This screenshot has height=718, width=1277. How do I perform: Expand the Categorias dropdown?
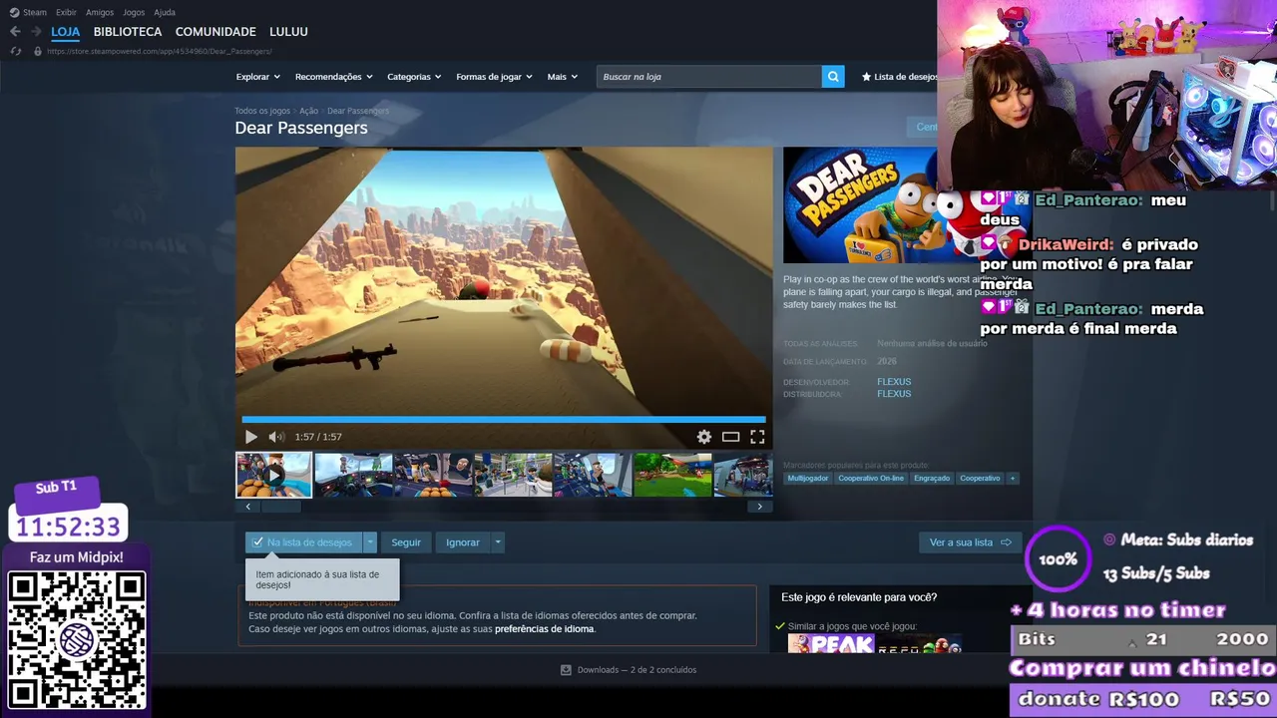click(x=415, y=77)
